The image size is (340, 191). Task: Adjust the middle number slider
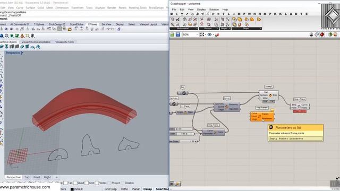coord(182,134)
